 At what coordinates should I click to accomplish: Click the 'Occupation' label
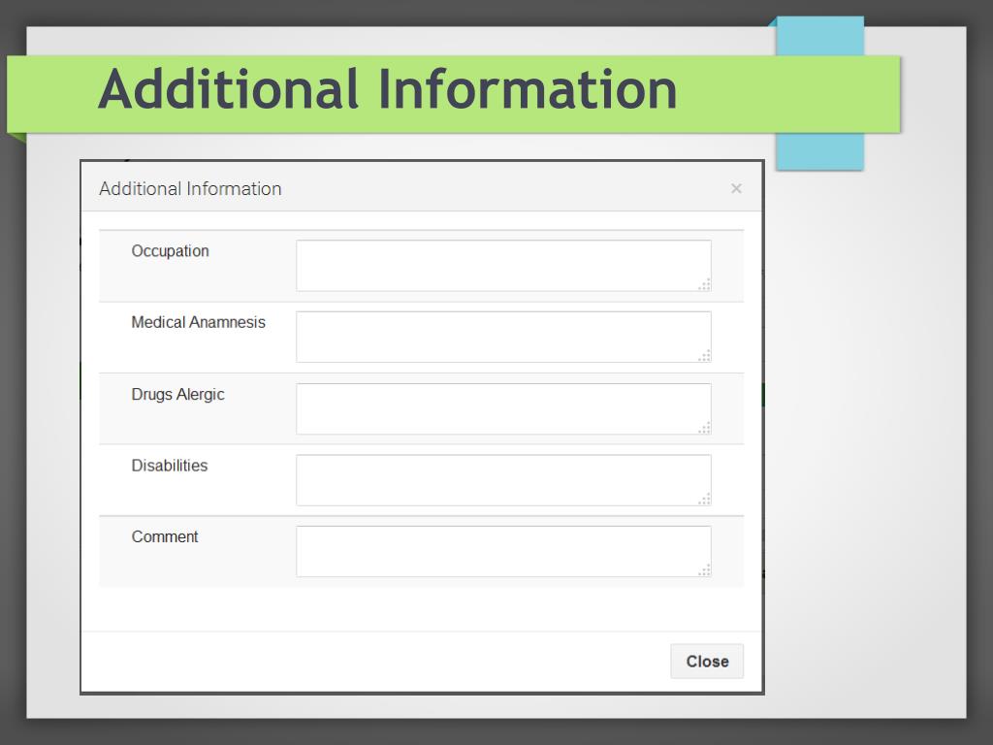pyautogui.click(x=170, y=251)
